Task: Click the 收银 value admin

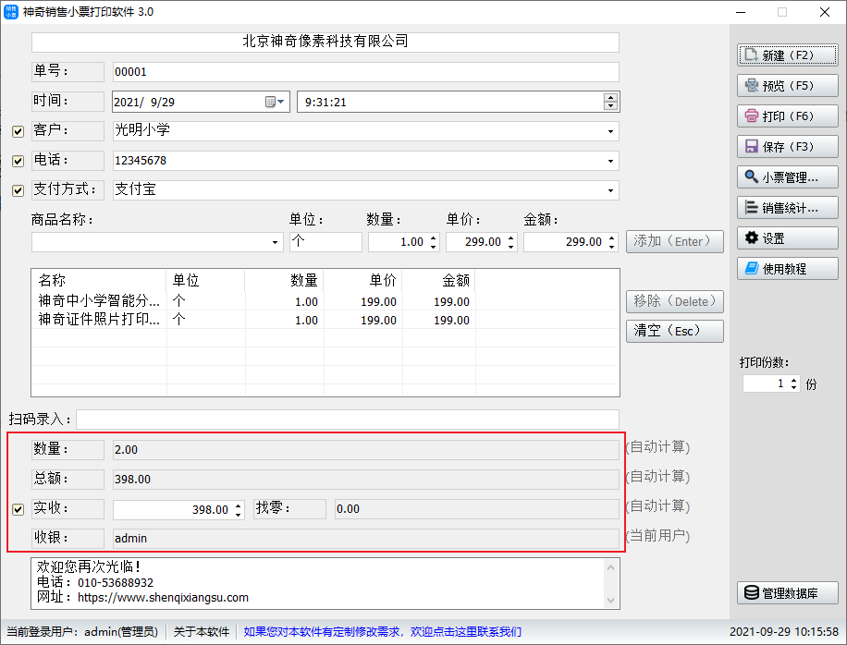Action: point(365,538)
